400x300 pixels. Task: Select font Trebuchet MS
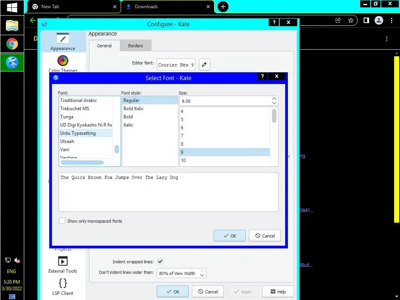(x=86, y=109)
